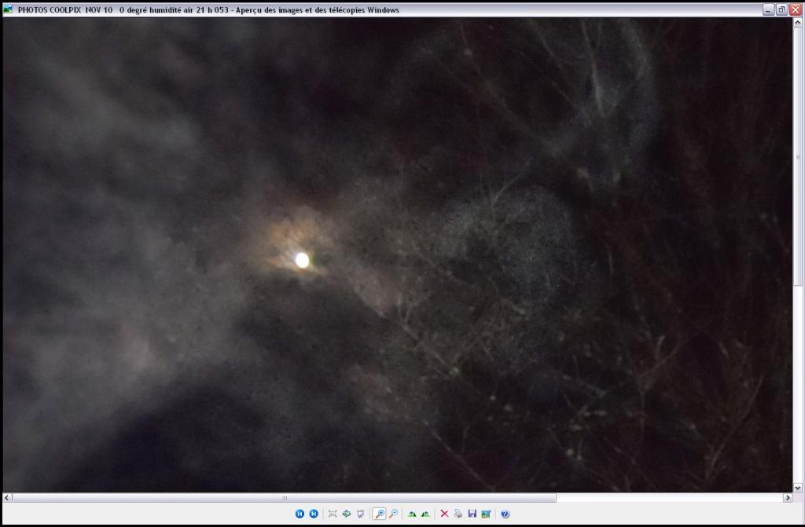Click the vertical scrollbar up arrow
The height and width of the screenshot is (527, 805).
(798, 23)
